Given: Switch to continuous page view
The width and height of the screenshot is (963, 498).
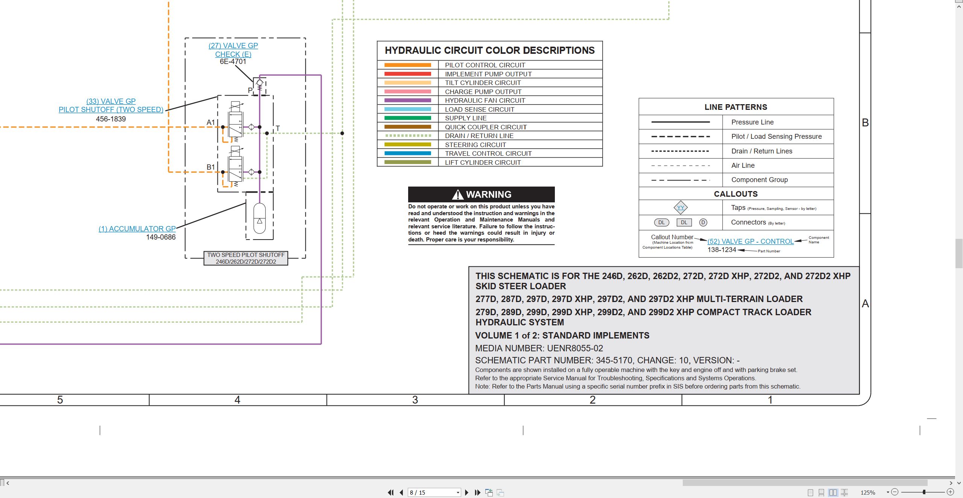Looking at the screenshot, I should point(822,492).
